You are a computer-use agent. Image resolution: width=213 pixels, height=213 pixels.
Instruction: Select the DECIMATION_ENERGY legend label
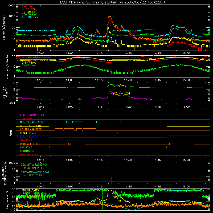(34, 165)
